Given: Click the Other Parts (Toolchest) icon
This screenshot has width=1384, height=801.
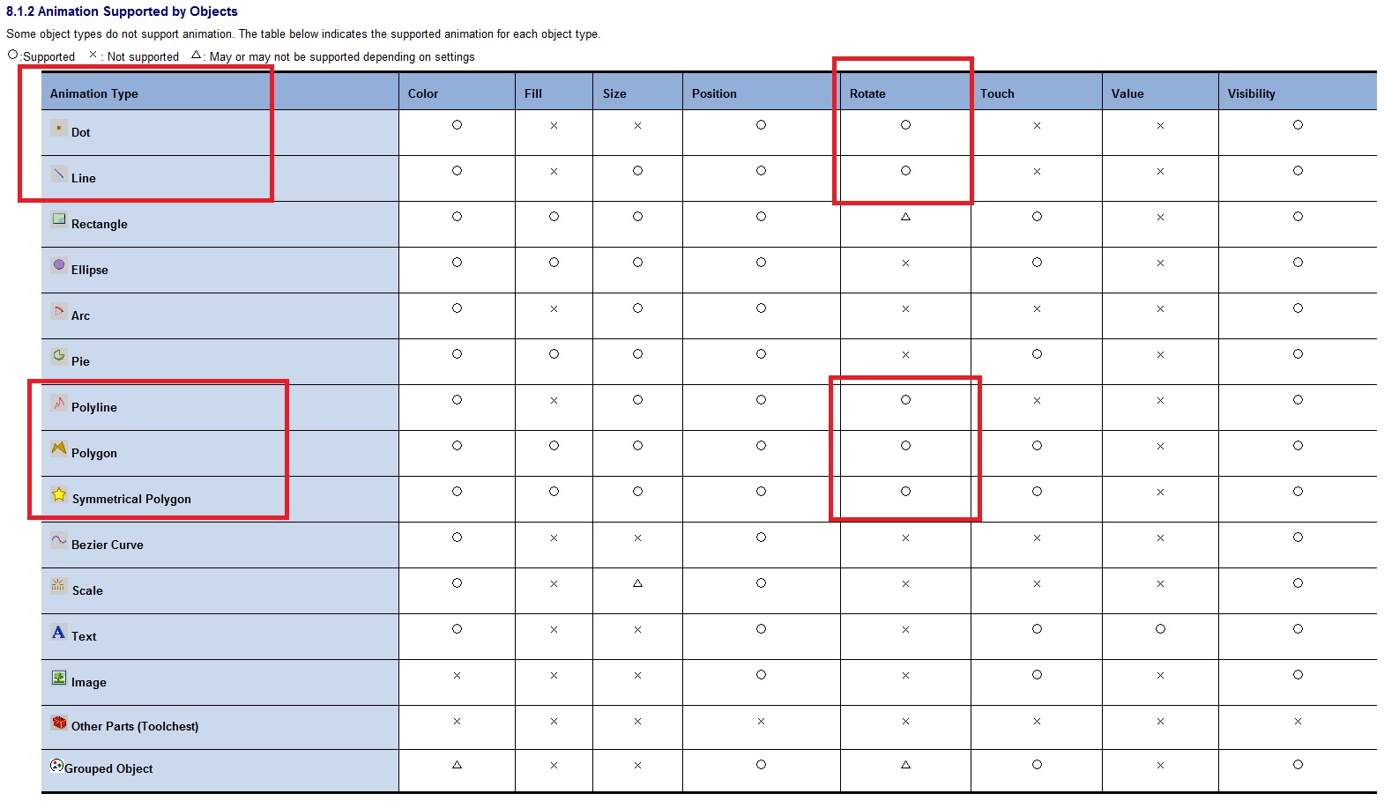Looking at the screenshot, I should pyautogui.click(x=59, y=723).
